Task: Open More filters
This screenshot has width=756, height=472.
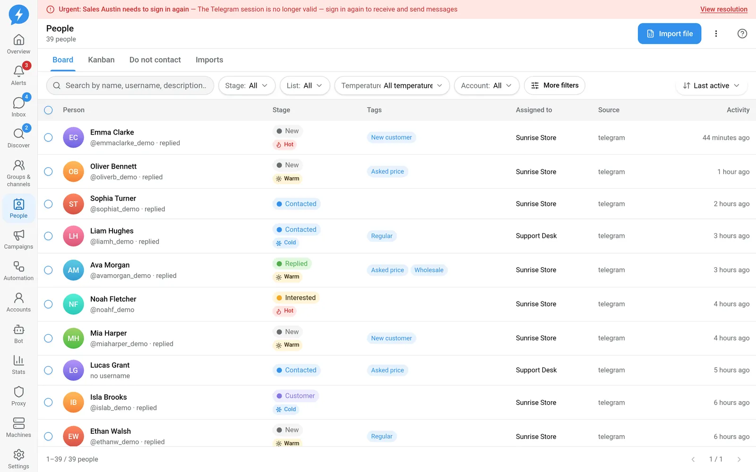Action: pyautogui.click(x=555, y=85)
